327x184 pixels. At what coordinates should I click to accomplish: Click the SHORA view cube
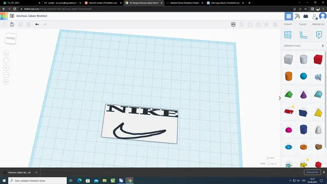pyautogui.click(x=11, y=38)
